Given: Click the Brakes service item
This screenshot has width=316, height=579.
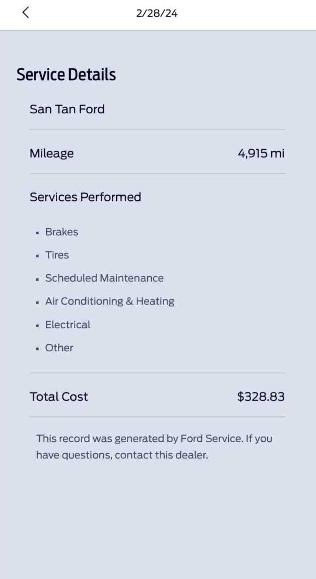Looking at the screenshot, I should click(x=62, y=232).
